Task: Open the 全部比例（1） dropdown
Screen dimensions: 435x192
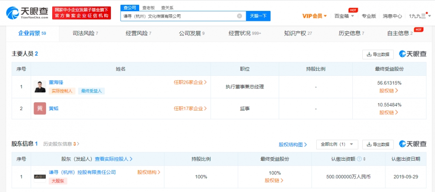Action: pos(337,145)
